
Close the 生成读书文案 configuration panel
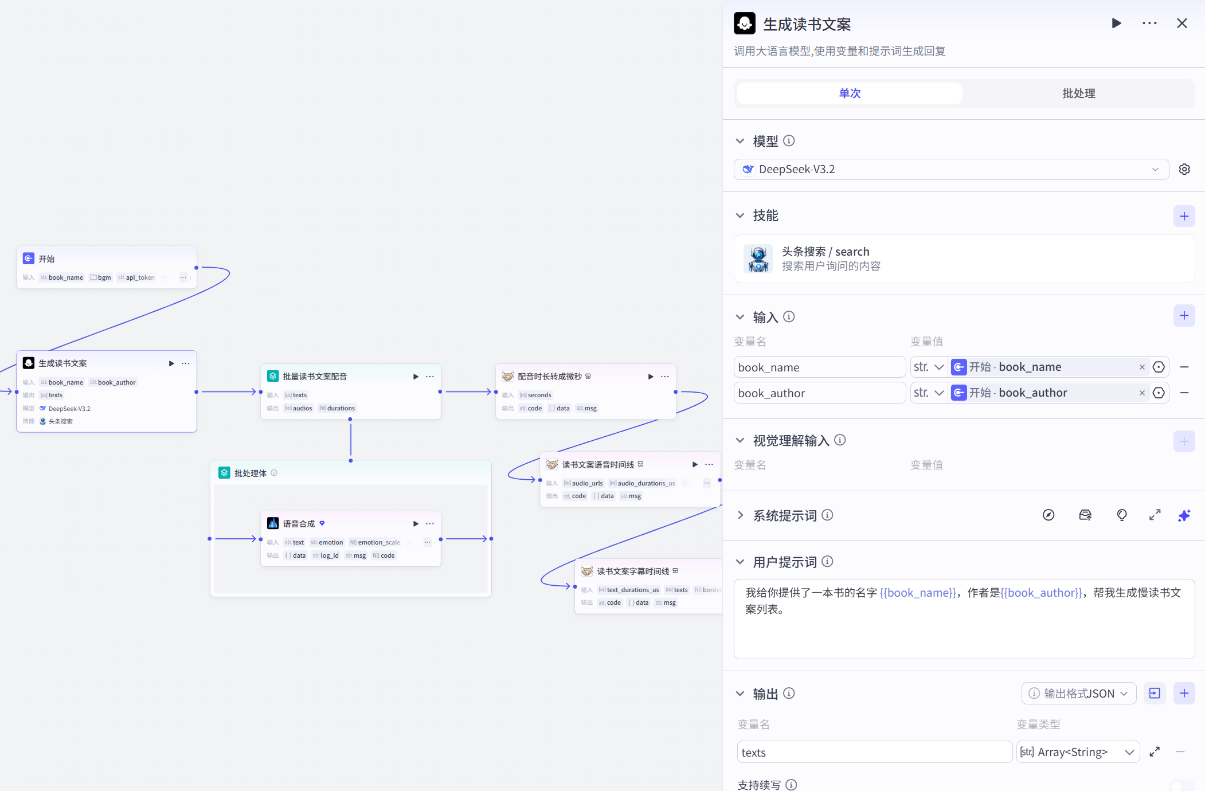click(x=1182, y=24)
